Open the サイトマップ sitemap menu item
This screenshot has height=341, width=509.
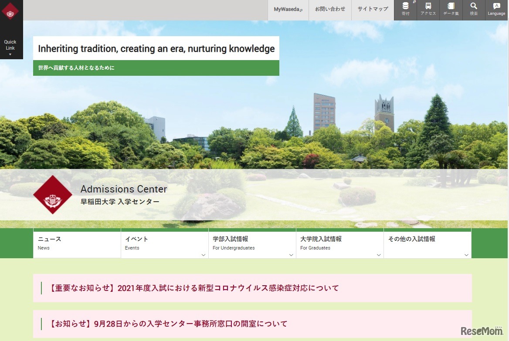pyautogui.click(x=372, y=8)
